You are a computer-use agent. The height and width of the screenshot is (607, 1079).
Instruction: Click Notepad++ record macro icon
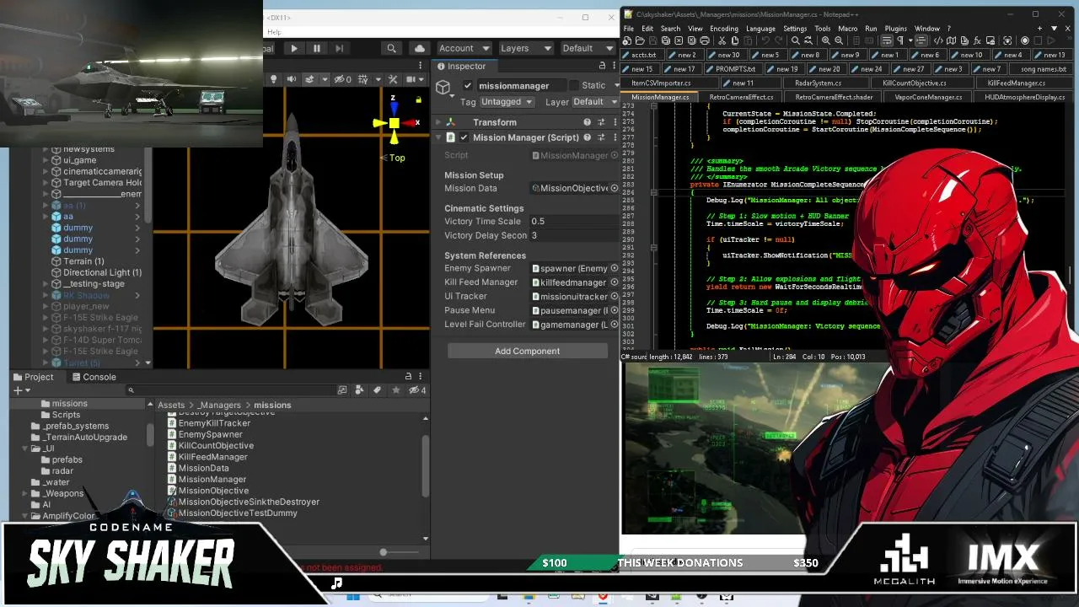[x=1025, y=40]
